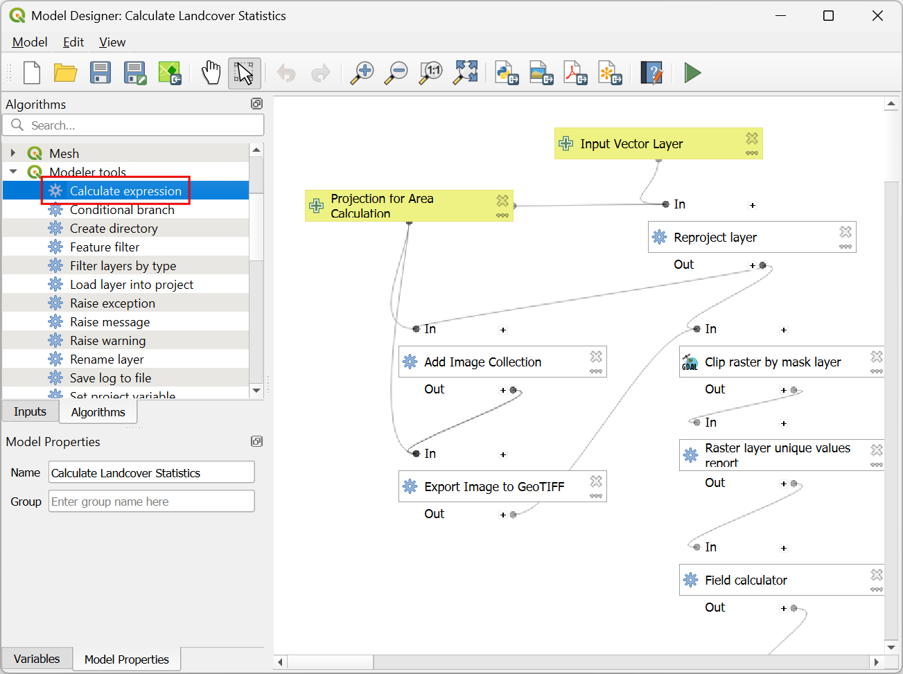Screen dimensions: 903x674
Task: Click the Group name input field
Action: 151,502
